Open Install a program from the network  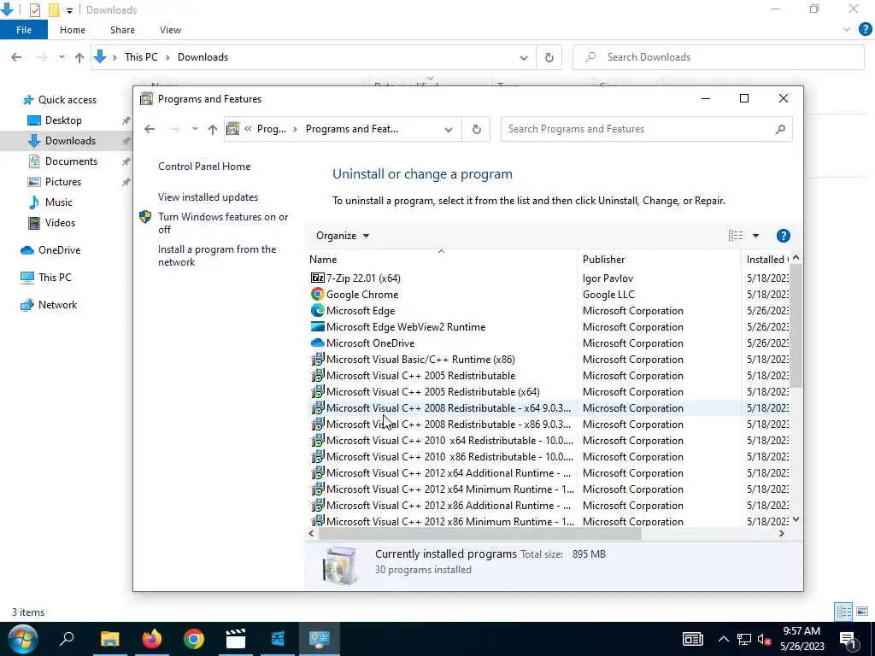(216, 255)
